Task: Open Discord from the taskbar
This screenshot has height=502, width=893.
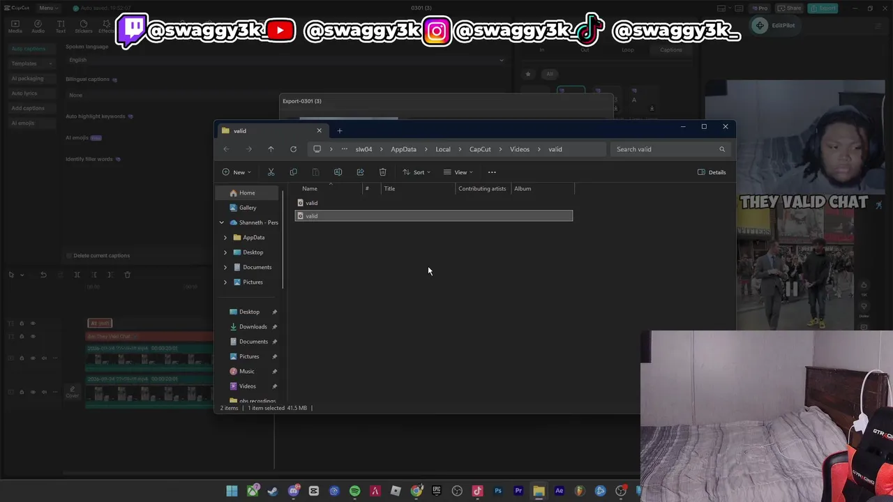Action: tap(294, 491)
